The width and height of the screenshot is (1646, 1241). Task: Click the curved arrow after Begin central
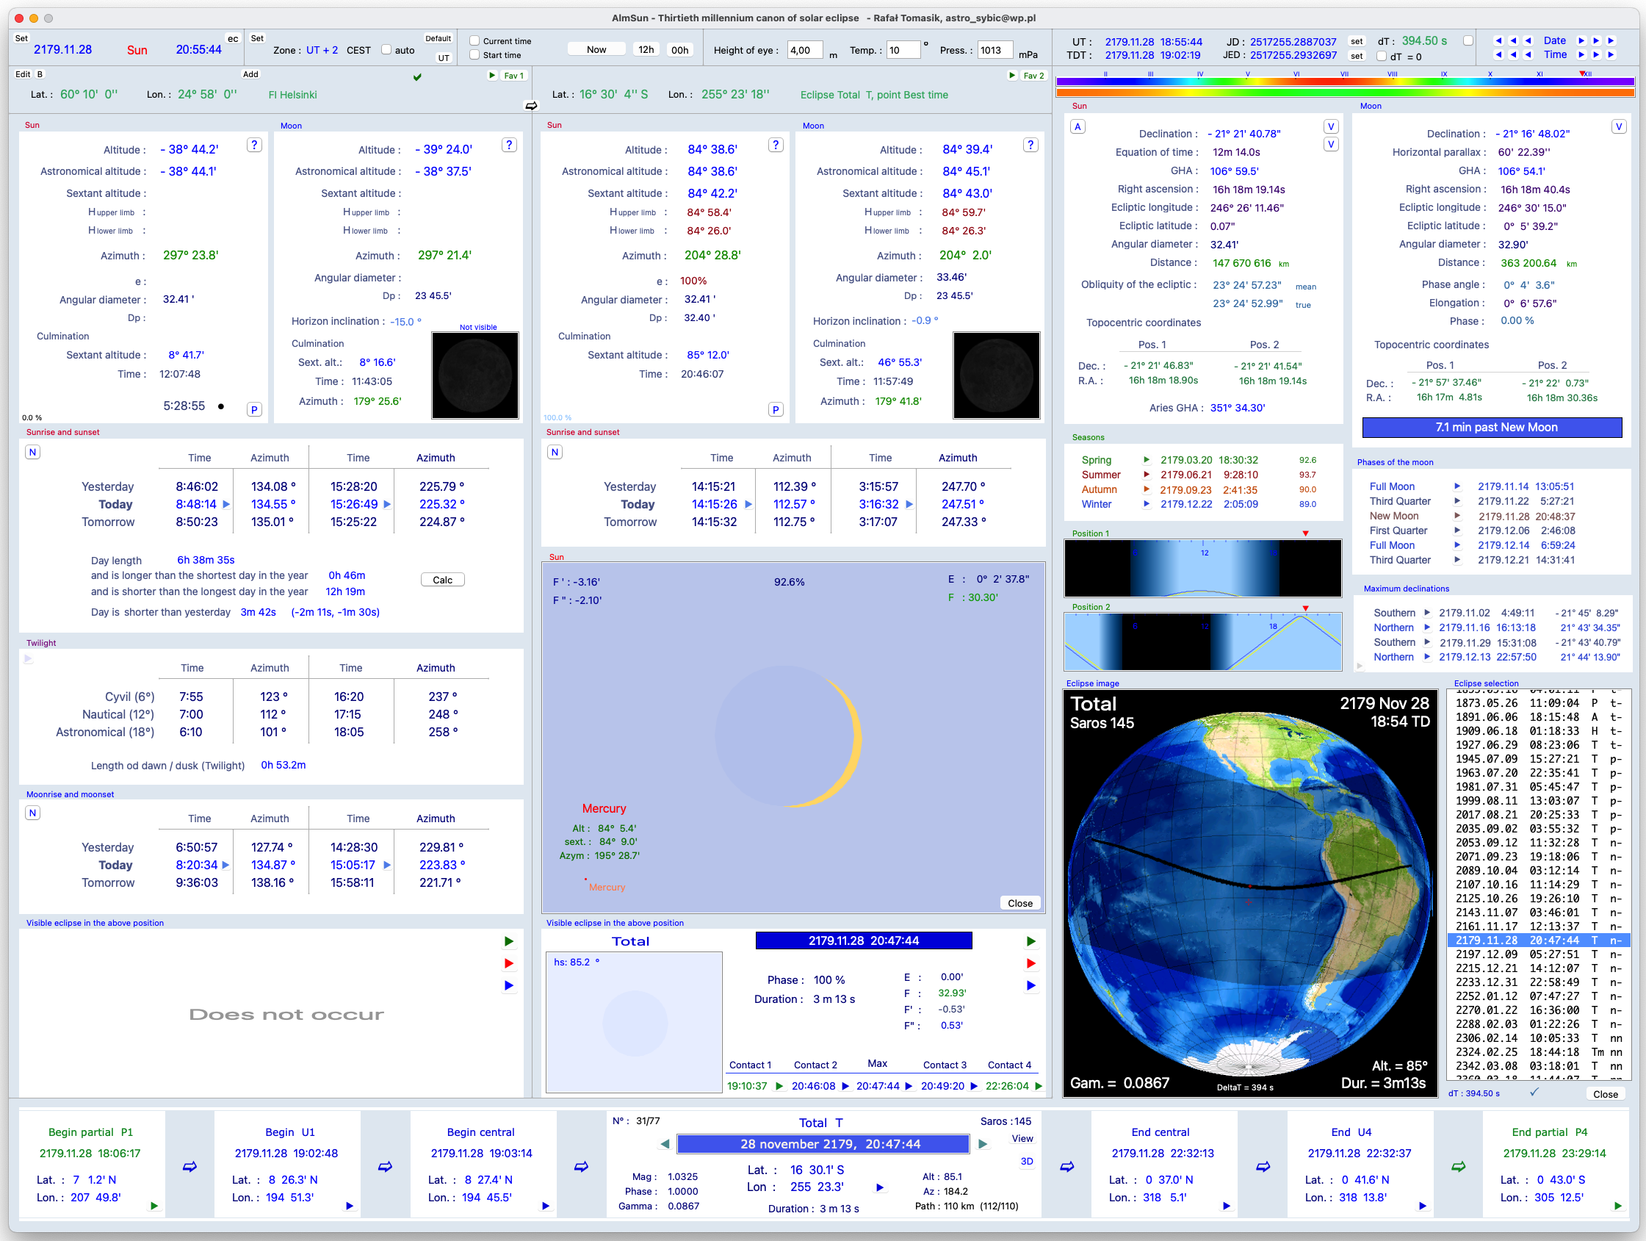[581, 1167]
